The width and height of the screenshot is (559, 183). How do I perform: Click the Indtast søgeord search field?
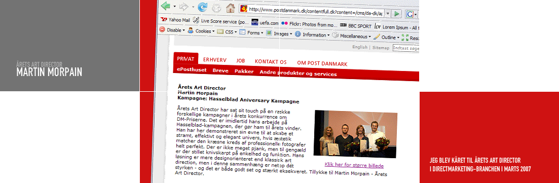[406, 48]
